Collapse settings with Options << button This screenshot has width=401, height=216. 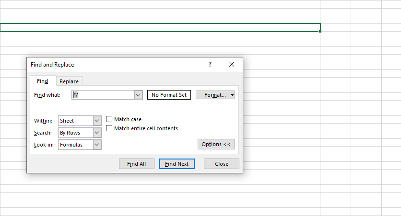pos(216,144)
